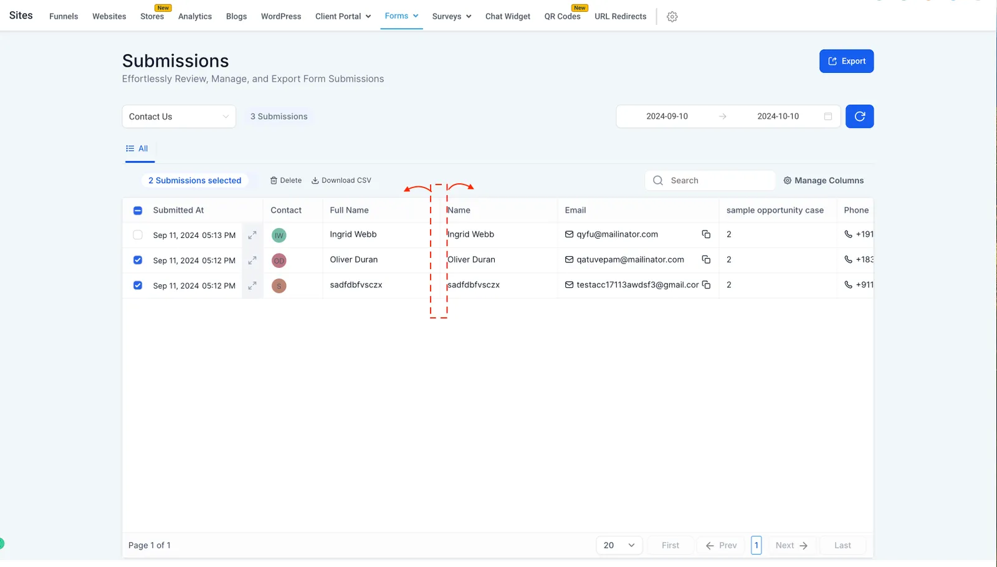Click the Next page button

791,545
